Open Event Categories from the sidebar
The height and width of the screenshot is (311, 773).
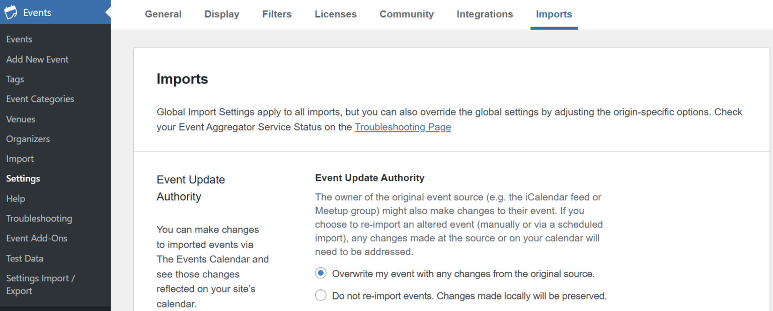coord(40,99)
